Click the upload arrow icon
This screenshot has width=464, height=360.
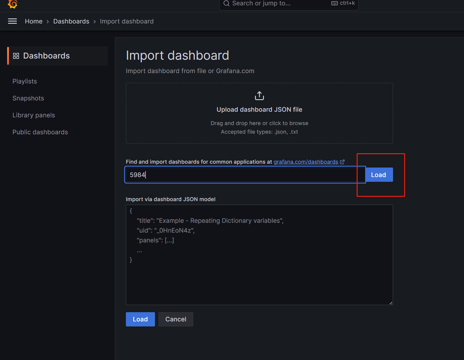click(259, 96)
